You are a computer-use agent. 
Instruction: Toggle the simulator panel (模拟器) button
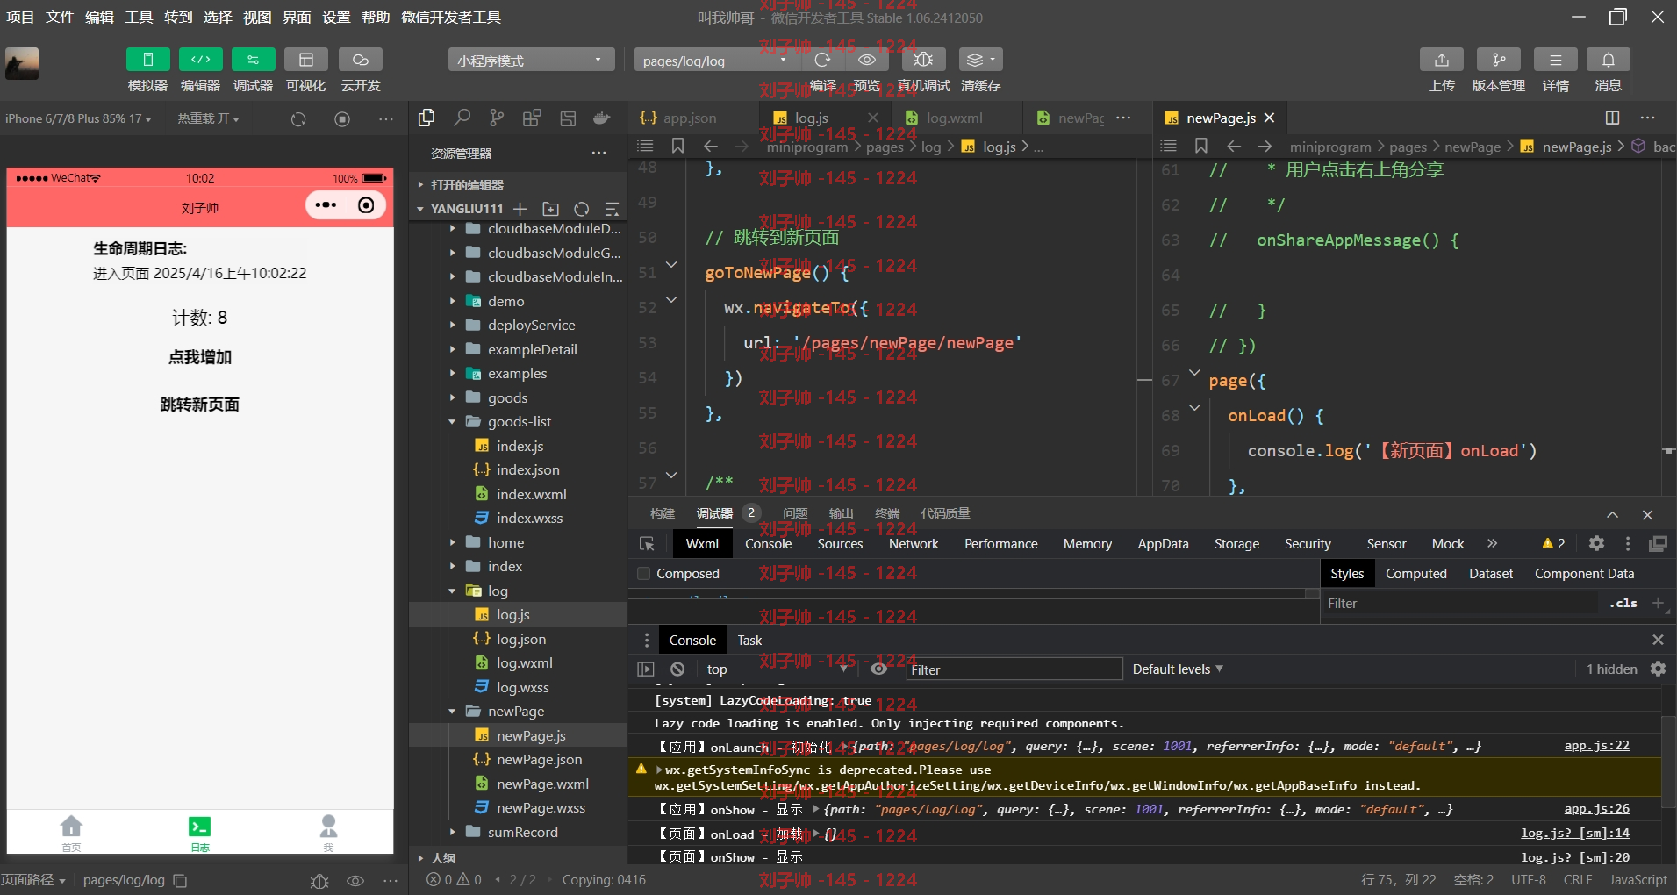tap(147, 60)
